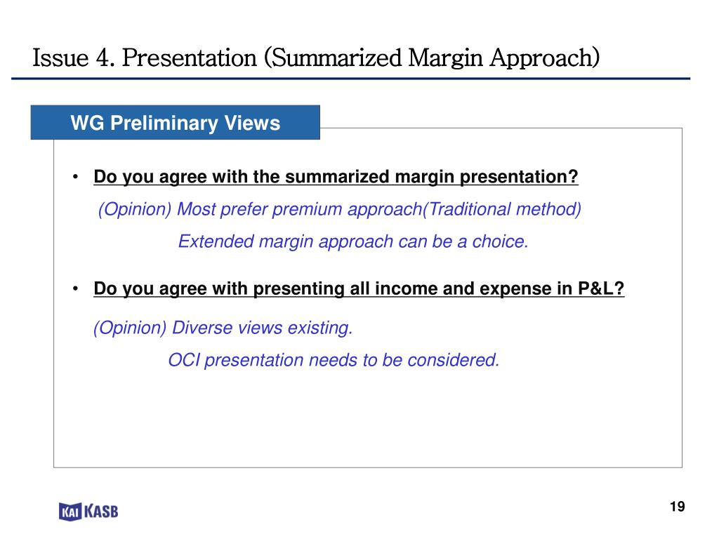Click the KAI badge in logo
The image size is (719, 539).
(x=70, y=512)
